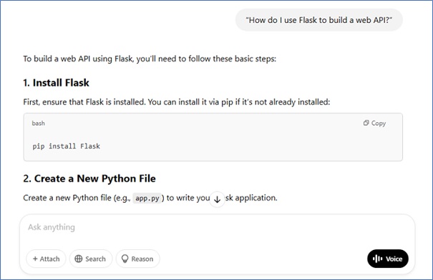Click the plus icon on Attach
The height and width of the screenshot is (280, 433).
[35, 259]
